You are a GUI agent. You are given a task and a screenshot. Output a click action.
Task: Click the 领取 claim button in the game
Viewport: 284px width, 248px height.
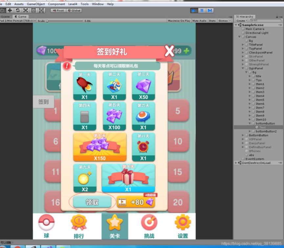coord(92,202)
